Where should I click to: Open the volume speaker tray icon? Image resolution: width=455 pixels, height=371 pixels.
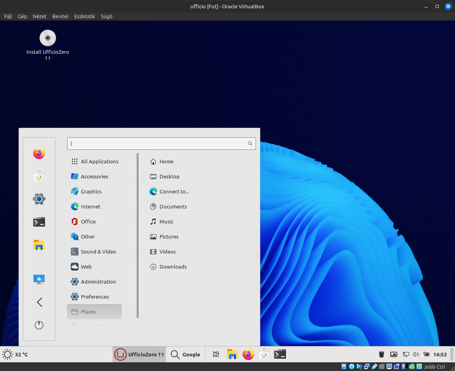click(x=416, y=354)
